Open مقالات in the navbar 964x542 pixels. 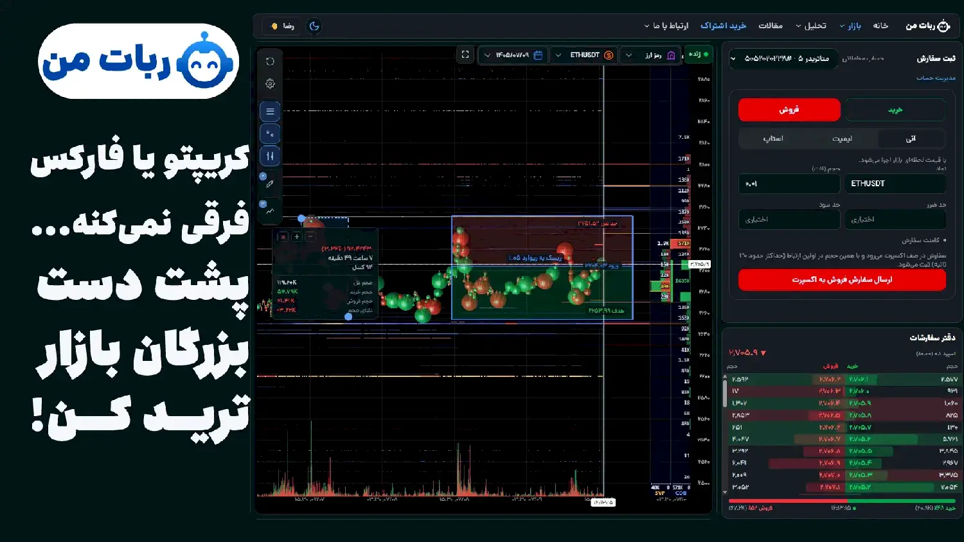pos(771,26)
